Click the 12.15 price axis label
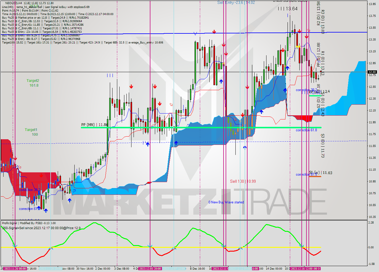 click(x=372, y=110)
